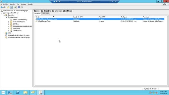Image resolution: width=169 pixels, height=95 pixels.
Task: Expand the Domain Controllers node
Action: (9, 22)
